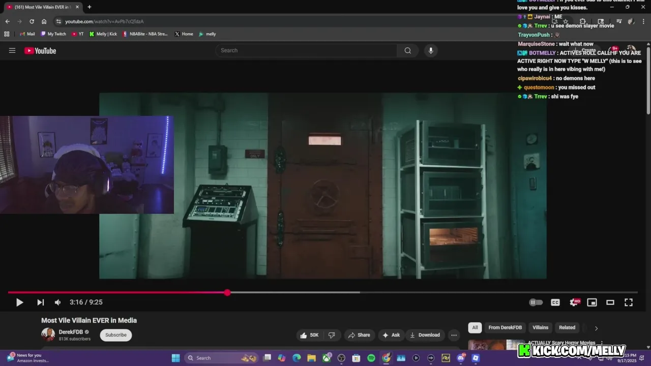Open video settings gear
651x366 pixels.
(574, 302)
